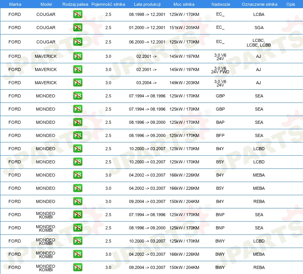
Task: Click the Nadwozie column header
Action: (221, 4)
